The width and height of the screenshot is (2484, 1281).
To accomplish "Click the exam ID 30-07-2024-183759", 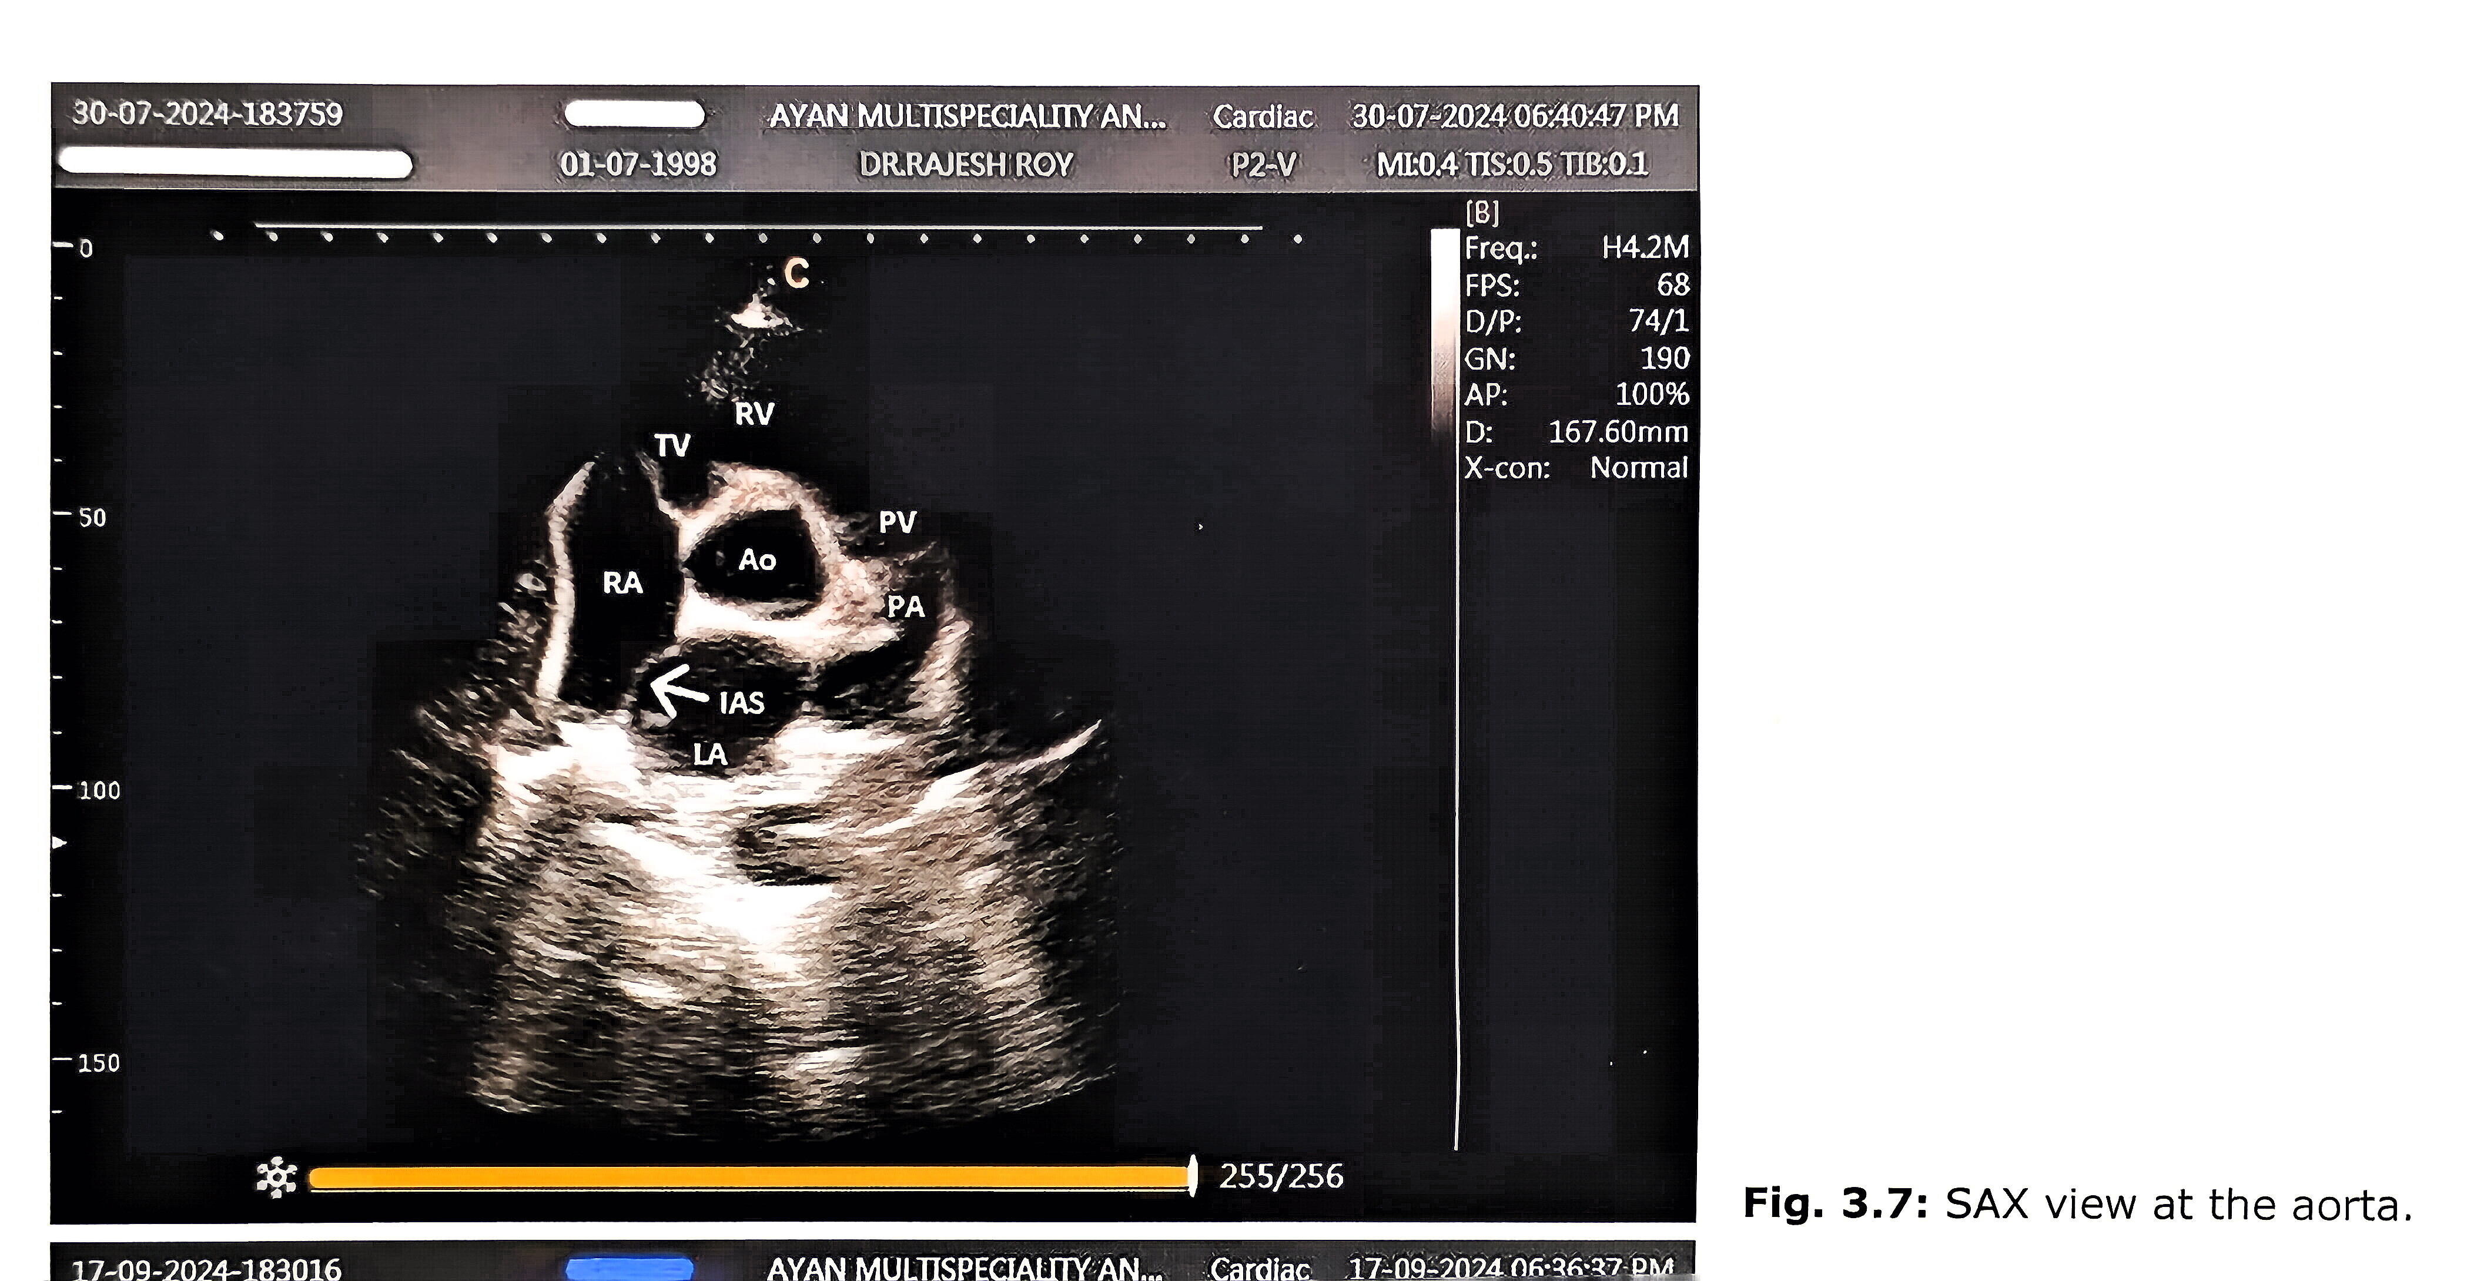I will click(x=207, y=114).
